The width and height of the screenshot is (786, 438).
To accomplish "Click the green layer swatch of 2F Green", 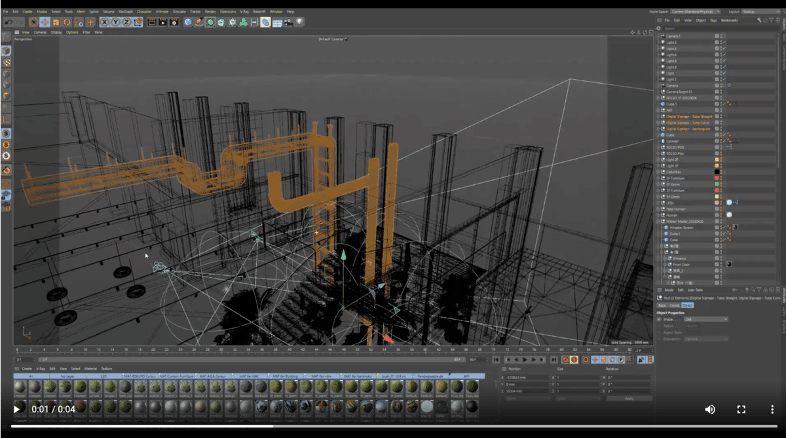I will (717, 184).
